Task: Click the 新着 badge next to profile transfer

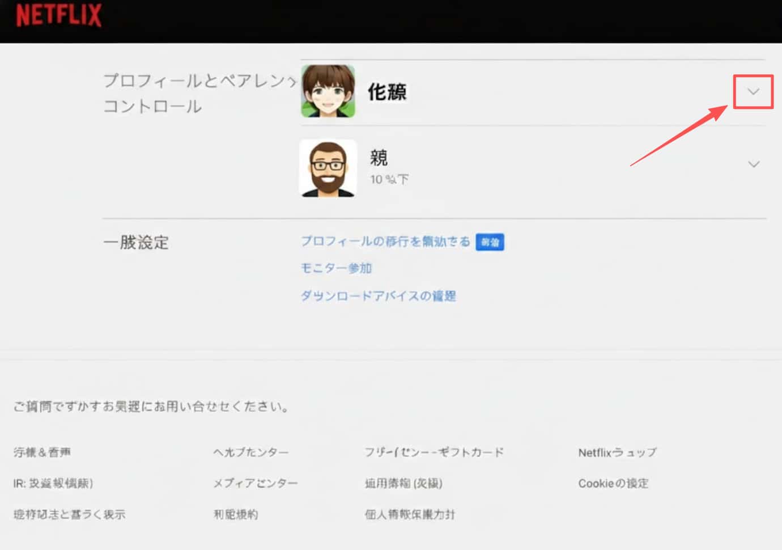Action: tap(490, 242)
